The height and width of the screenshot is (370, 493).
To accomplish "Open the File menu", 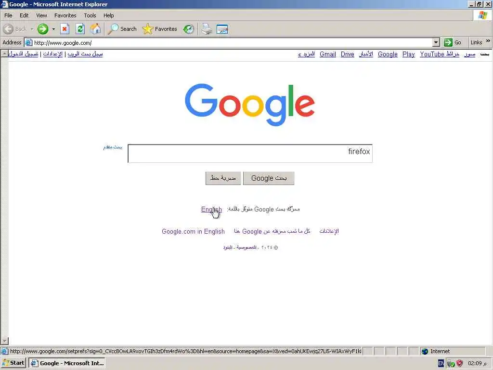I will [x=8, y=15].
